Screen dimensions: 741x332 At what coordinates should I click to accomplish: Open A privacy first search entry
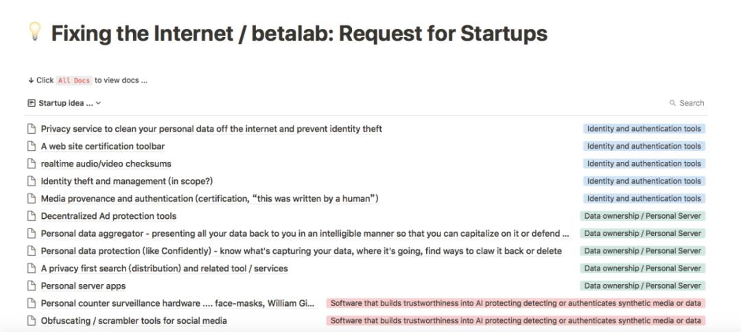(164, 268)
